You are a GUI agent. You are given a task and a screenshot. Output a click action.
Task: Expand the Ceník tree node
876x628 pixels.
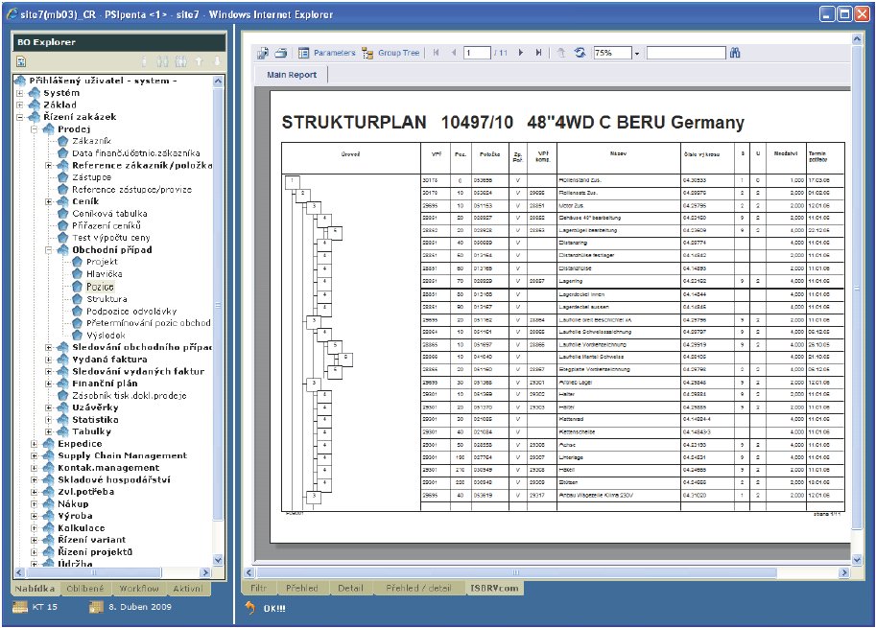[x=49, y=201]
